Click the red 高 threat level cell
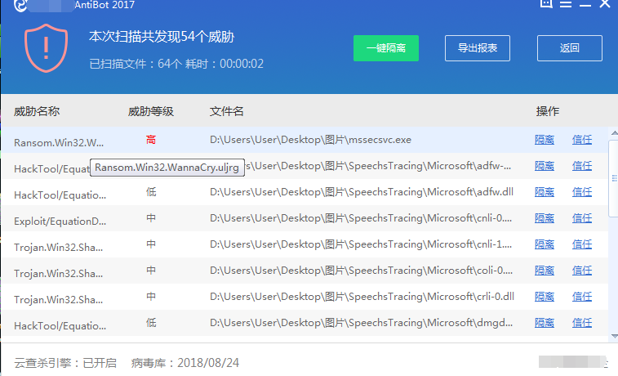This screenshot has height=376, width=618. [x=151, y=140]
